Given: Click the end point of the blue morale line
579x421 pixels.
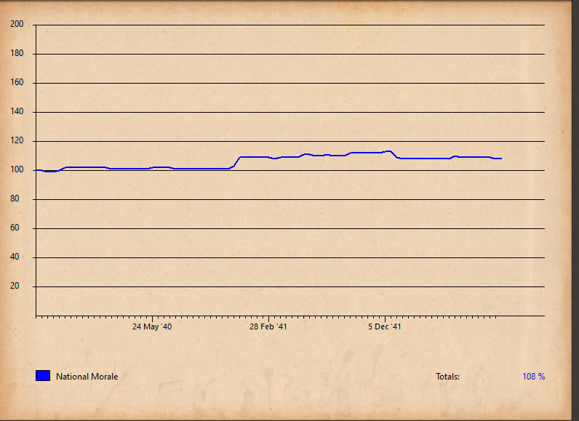Looking at the screenshot, I should [500, 159].
